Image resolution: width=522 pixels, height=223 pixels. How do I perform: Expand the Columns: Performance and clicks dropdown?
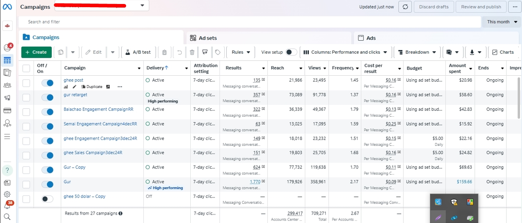pyautogui.click(x=346, y=52)
